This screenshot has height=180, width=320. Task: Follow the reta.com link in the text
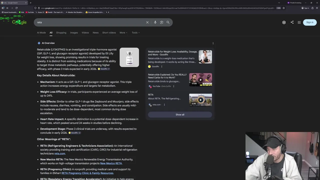pyautogui.click(x=60, y=153)
